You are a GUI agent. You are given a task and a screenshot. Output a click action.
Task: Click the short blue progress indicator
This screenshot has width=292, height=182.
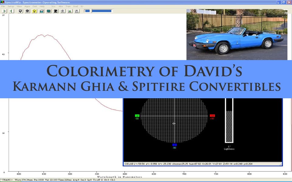[x=87, y=11]
